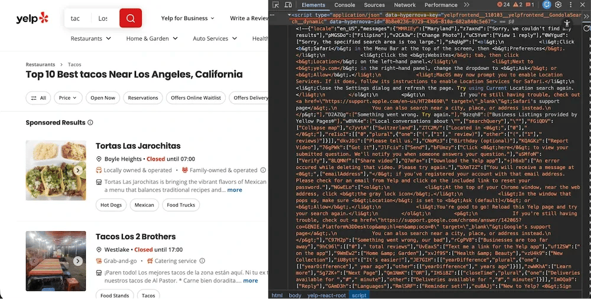Show more DevTools tabs via the chevron
This screenshot has height=299, width=591.
466,5
